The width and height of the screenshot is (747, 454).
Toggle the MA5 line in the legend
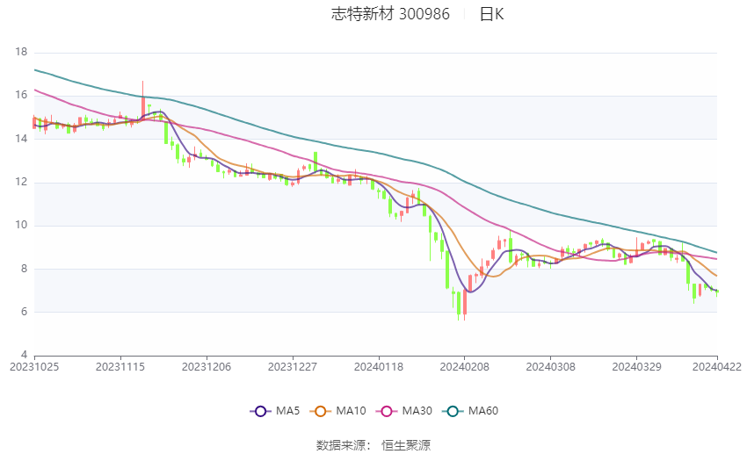pyautogui.click(x=275, y=411)
